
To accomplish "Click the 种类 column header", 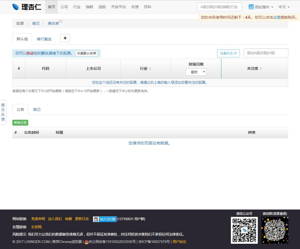I will (x=252, y=132).
